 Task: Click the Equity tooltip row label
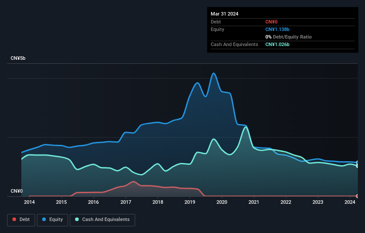(x=217, y=29)
